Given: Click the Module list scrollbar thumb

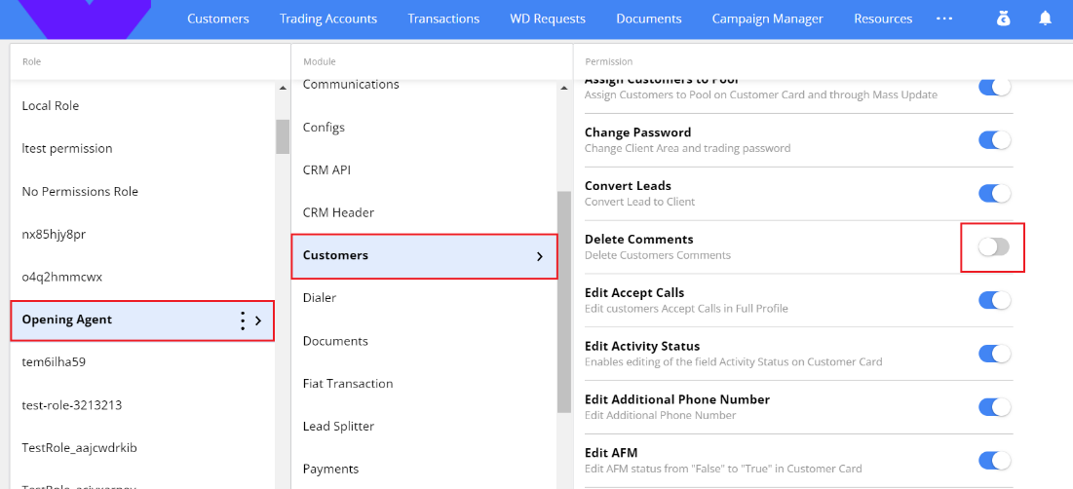Looking at the screenshot, I should tap(563, 302).
